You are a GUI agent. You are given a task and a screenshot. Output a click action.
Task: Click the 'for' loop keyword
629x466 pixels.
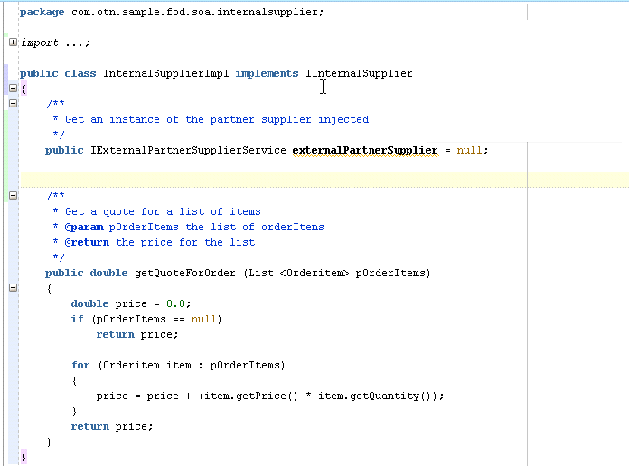80,365
